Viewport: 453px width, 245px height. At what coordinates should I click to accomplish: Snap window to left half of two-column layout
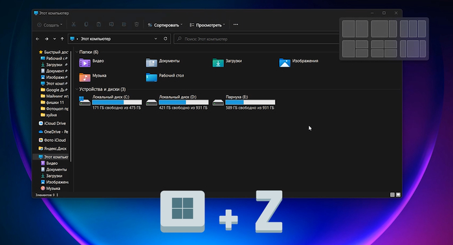[348, 29]
